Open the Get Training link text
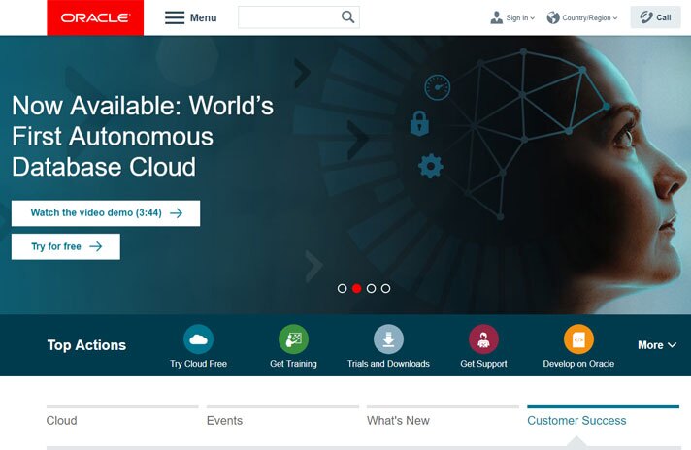 [293, 364]
